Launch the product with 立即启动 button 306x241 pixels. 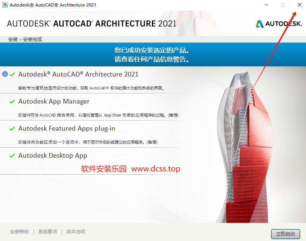coord(285,234)
